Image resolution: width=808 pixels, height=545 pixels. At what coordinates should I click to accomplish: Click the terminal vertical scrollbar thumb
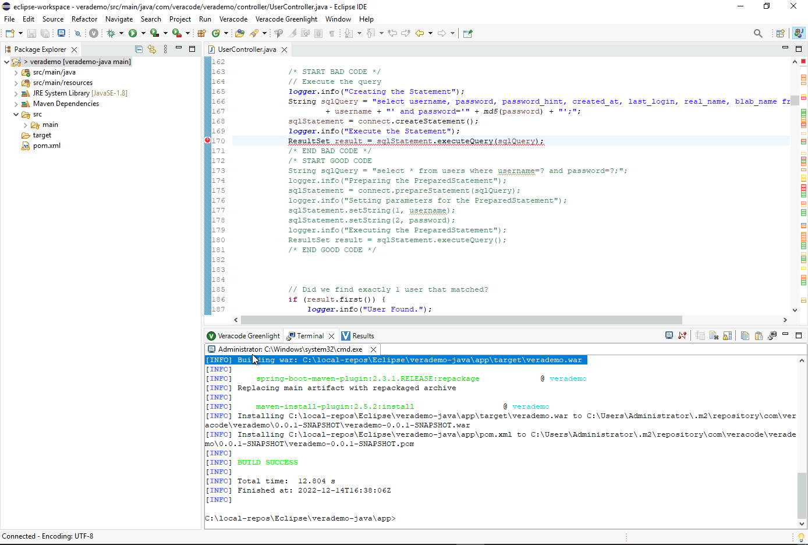[x=802, y=495]
